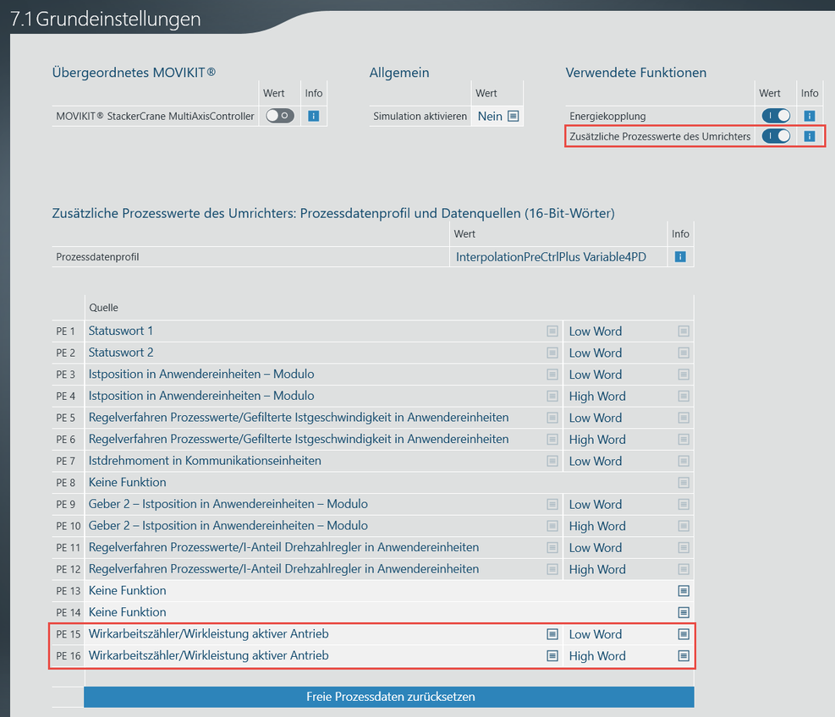This screenshot has height=717, width=835.
Task: Enable MOVIKIT StackerCrane MultiAxisController toggle
Action: click(279, 116)
